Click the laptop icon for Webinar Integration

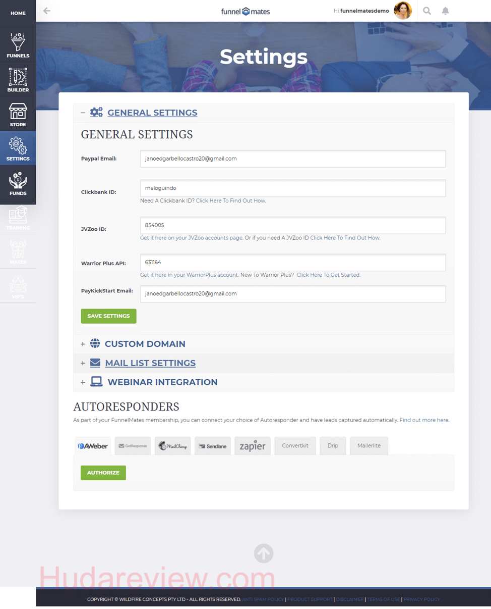pos(96,382)
